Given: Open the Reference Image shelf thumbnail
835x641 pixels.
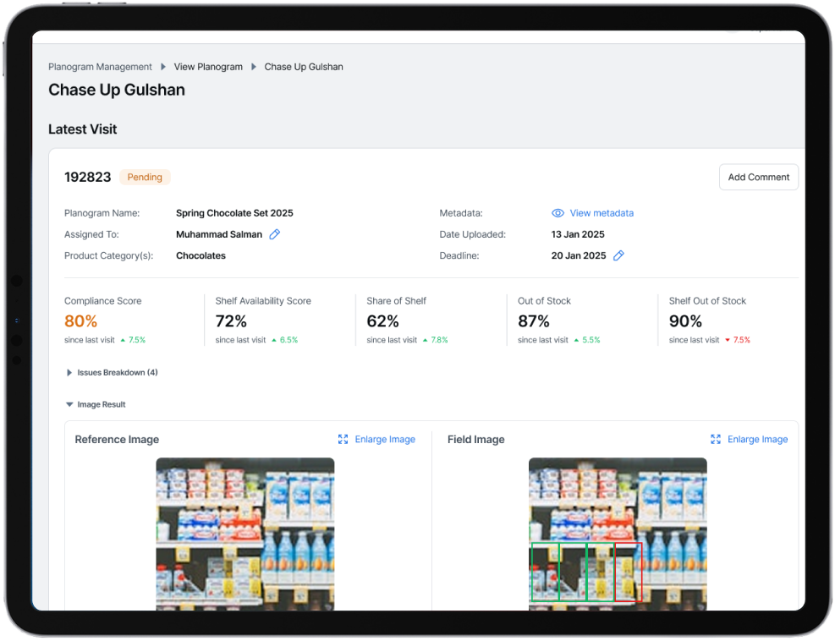Looking at the screenshot, I should tap(244, 533).
